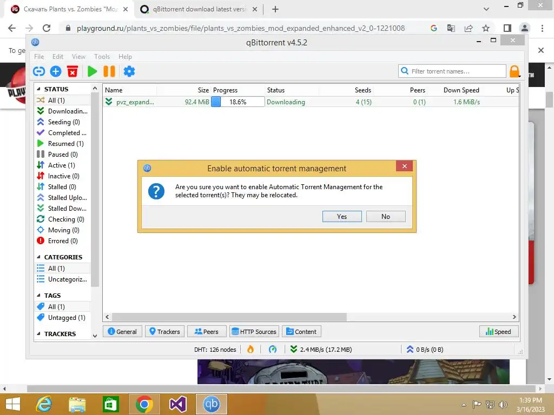Select Stalled Downloading filter

(x=62, y=209)
